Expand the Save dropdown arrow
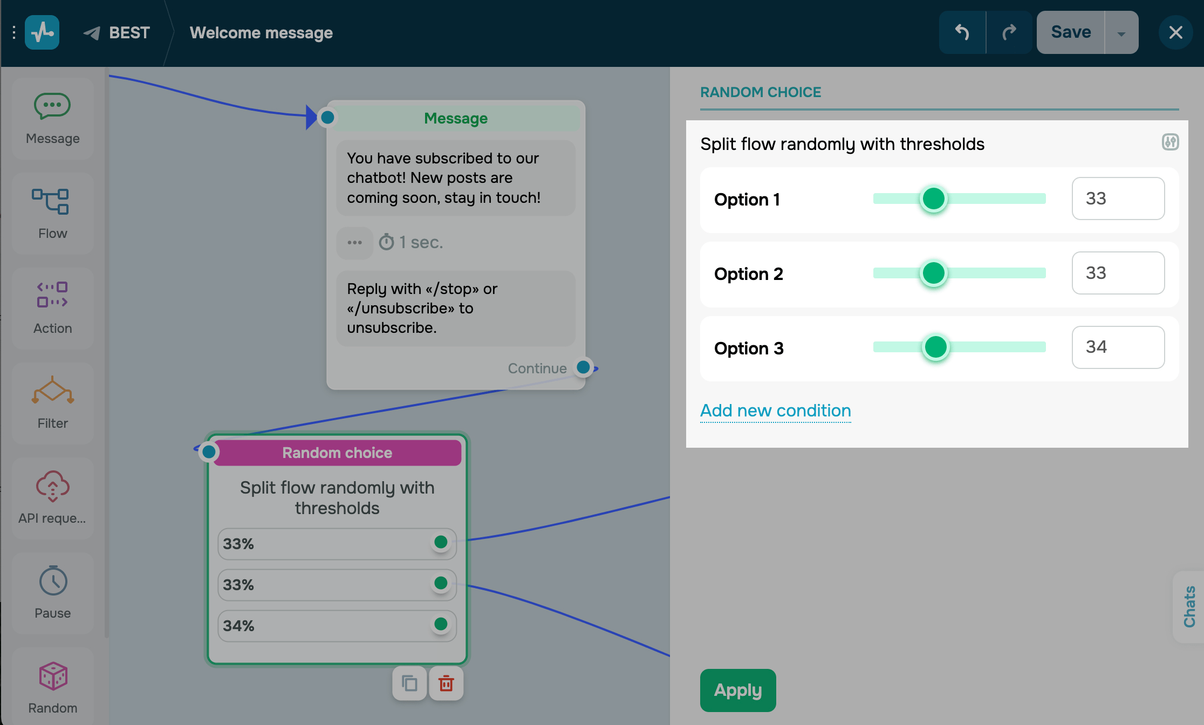 pyautogui.click(x=1121, y=33)
